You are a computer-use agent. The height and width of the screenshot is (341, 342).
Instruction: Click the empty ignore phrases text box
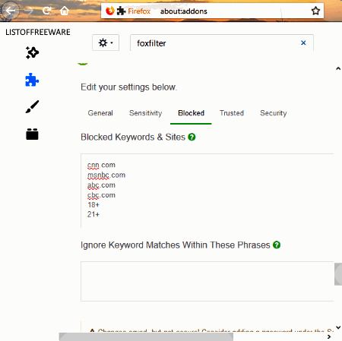click(x=207, y=281)
